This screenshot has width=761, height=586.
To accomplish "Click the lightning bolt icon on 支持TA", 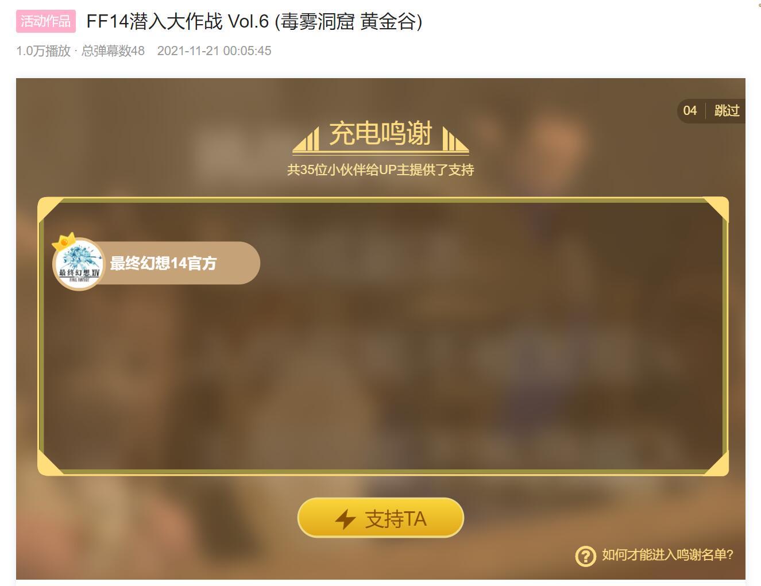I will click(345, 519).
